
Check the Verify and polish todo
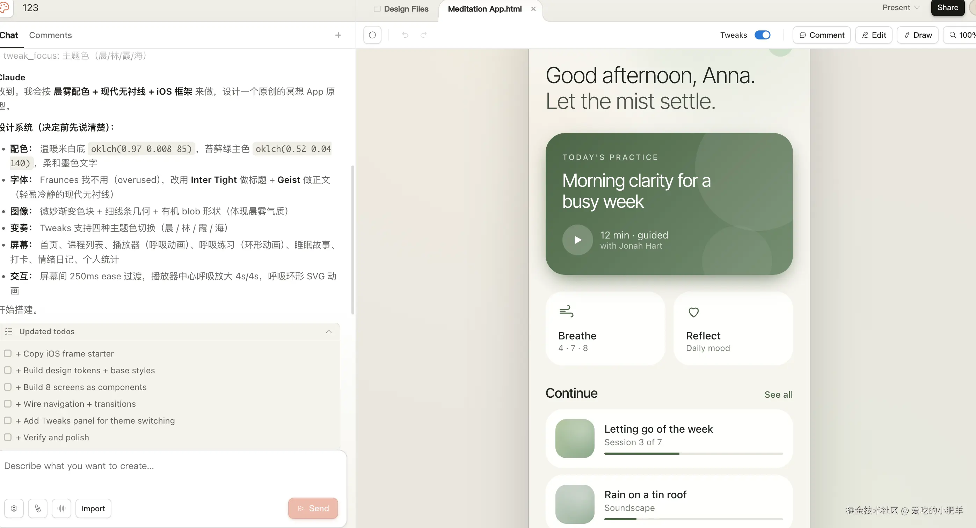point(8,437)
